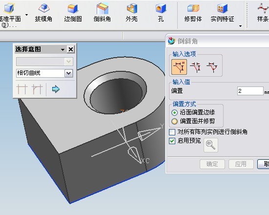The height and width of the screenshot is (215, 269).
Task: Click the 偏置 offset value field
Action: click(x=250, y=91)
